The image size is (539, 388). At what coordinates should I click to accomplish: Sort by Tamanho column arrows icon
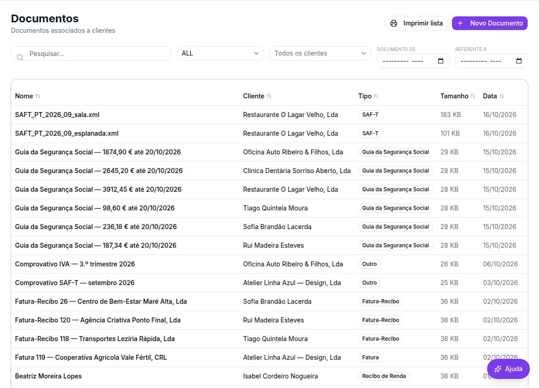(473, 96)
